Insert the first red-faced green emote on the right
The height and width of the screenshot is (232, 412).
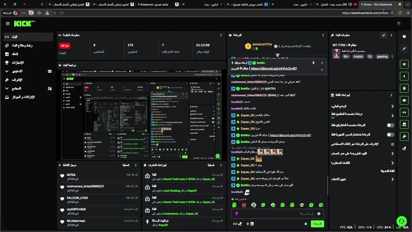[321, 205]
